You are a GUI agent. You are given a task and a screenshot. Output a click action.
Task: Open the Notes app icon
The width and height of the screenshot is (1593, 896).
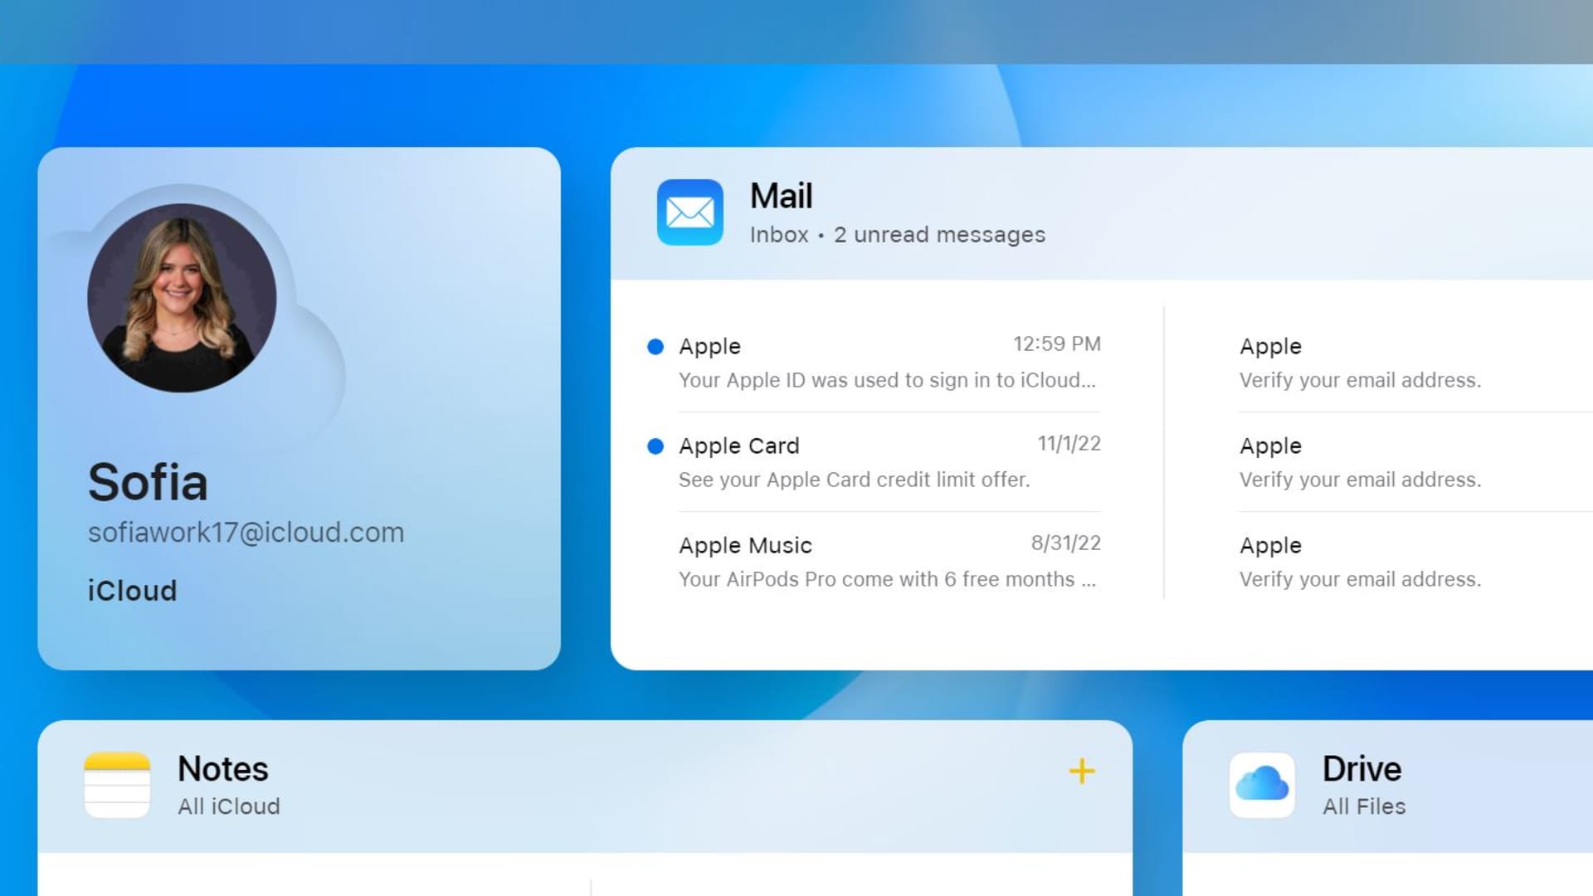click(117, 785)
